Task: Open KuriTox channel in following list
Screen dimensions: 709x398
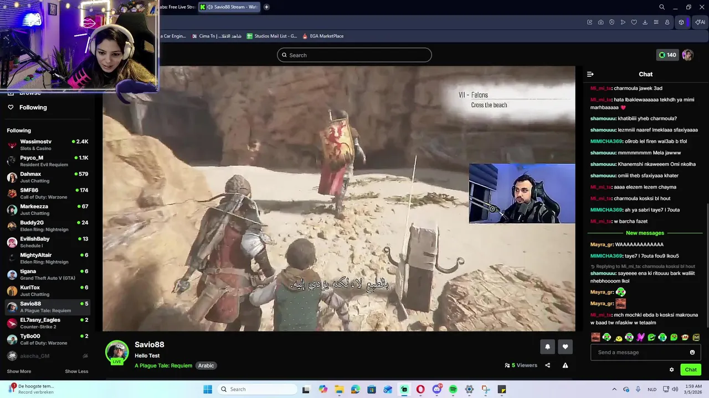Action: point(47,291)
